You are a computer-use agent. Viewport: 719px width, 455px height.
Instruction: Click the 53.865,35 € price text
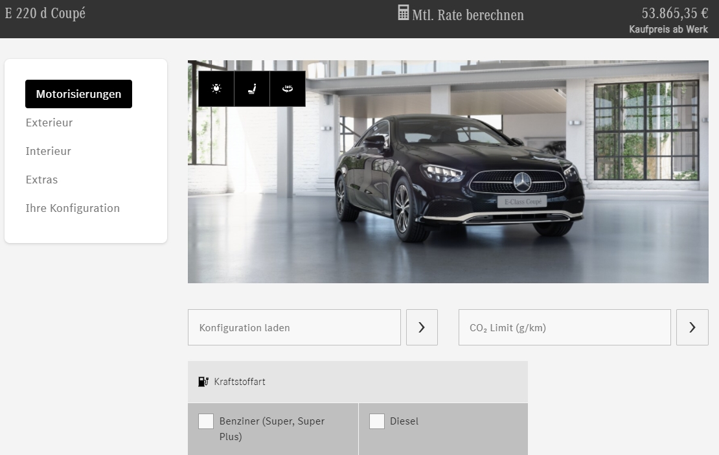pos(674,13)
